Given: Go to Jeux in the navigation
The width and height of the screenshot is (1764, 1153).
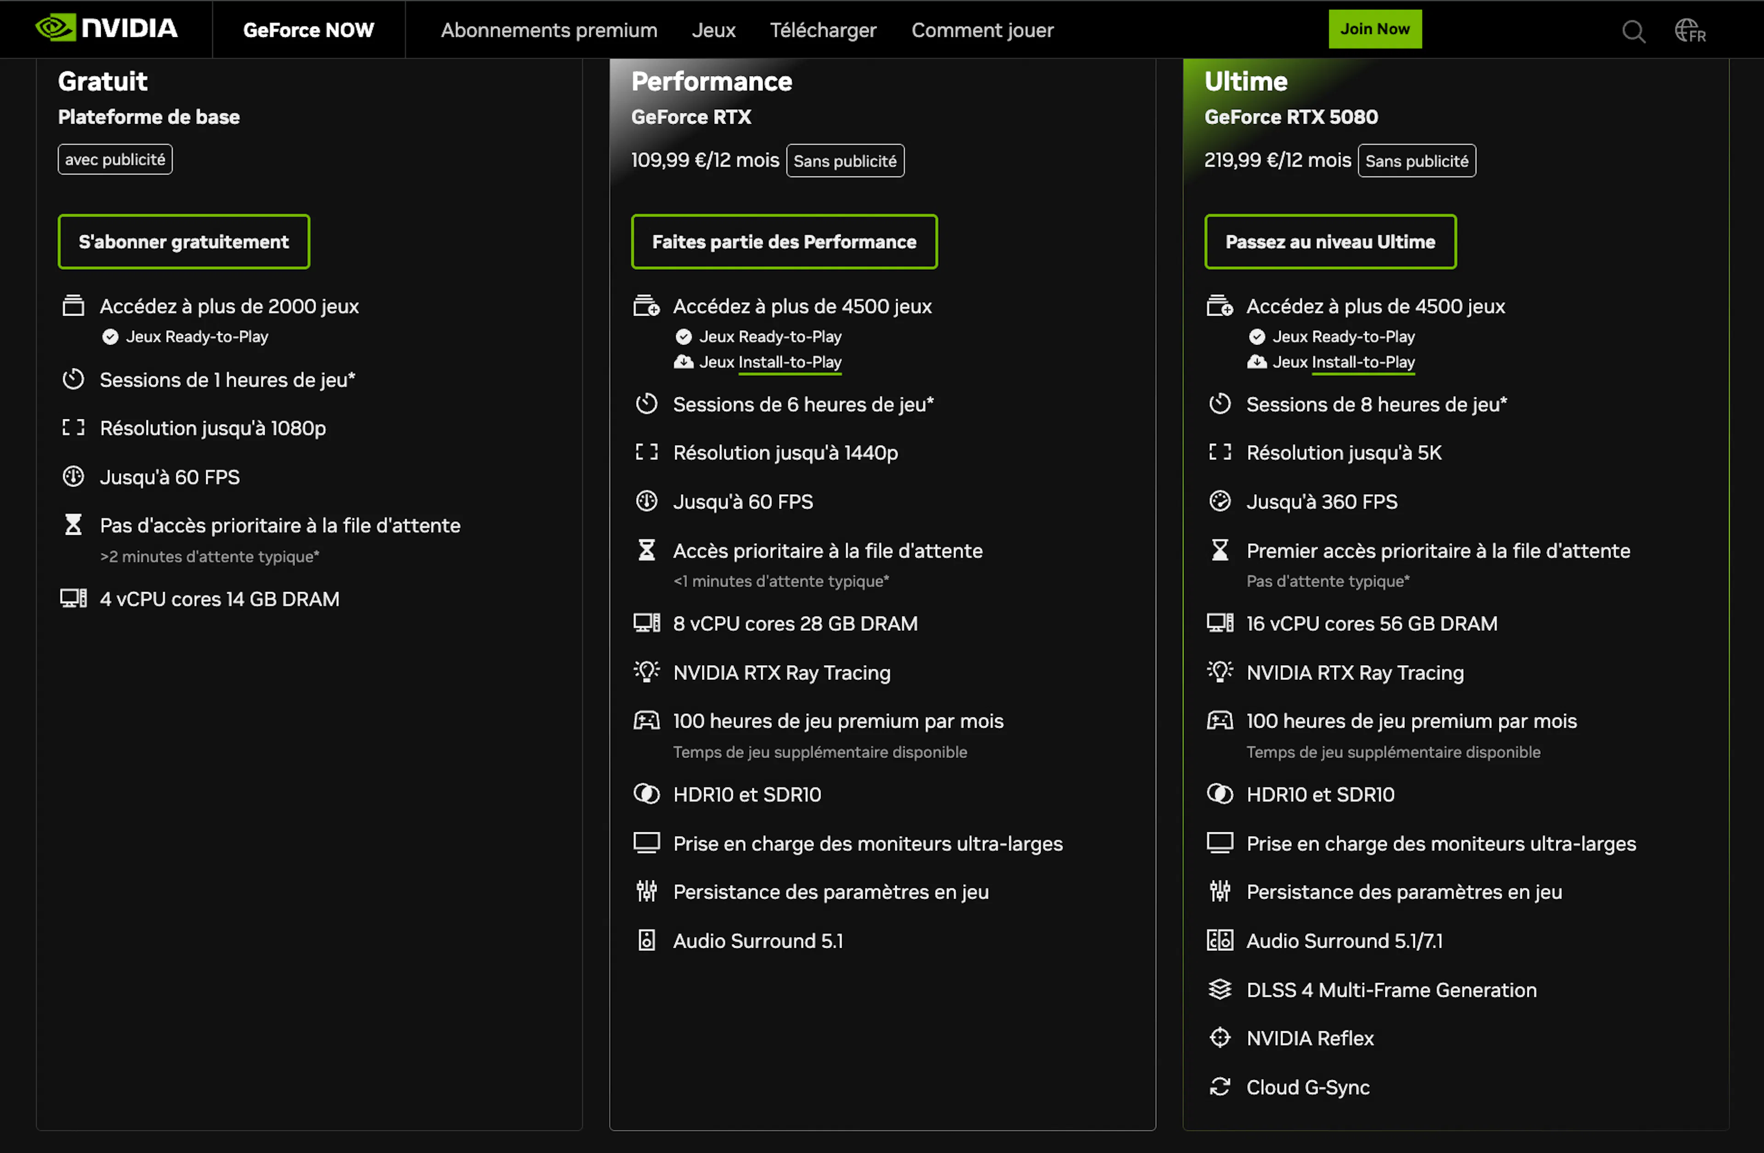Looking at the screenshot, I should [x=714, y=30].
